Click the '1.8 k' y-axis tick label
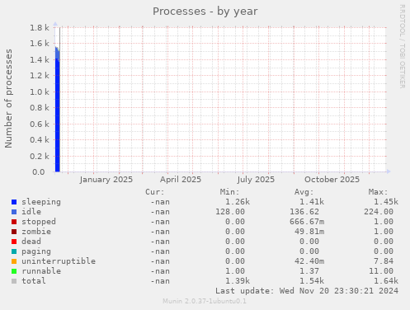This screenshot has height=310, width=410. pyautogui.click(x=40, y=28)
